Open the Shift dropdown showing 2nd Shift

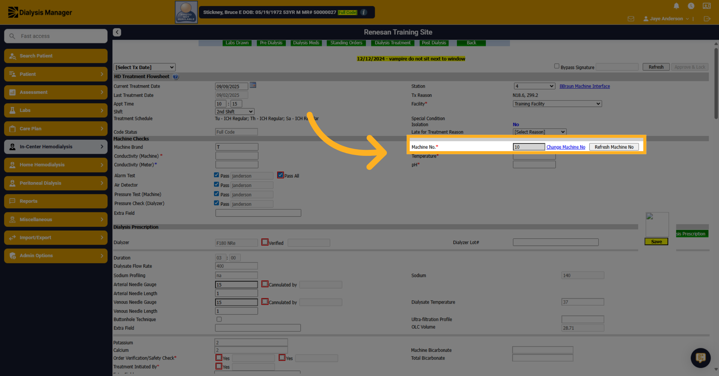tap(235, 112)
